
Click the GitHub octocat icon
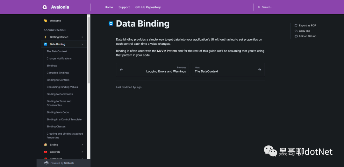pyautogui.click(x=296, y=36)
